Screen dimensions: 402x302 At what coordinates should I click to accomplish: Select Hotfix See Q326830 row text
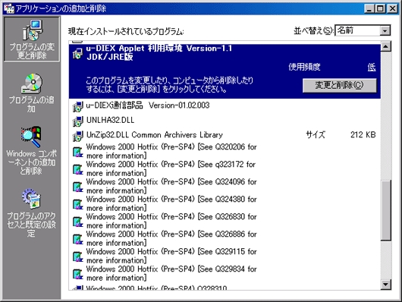171,221
